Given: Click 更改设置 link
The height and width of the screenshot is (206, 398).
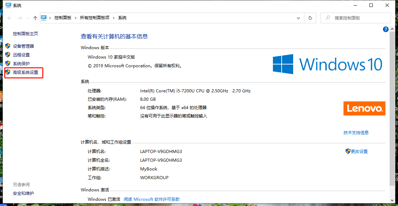Looking at the screenshot, I should (x=359, y=151).
